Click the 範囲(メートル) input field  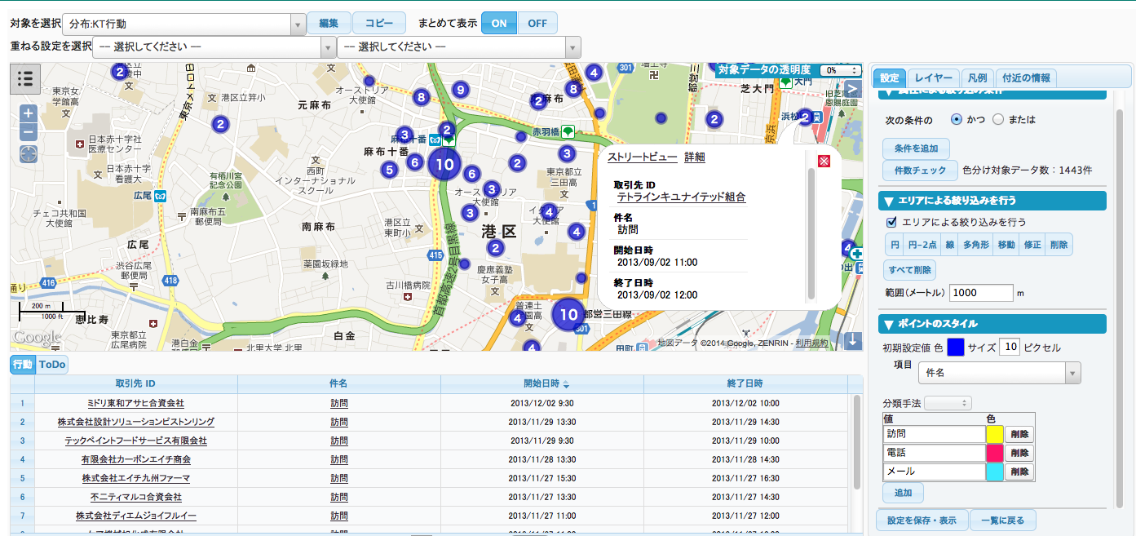[x=981, y=293]
